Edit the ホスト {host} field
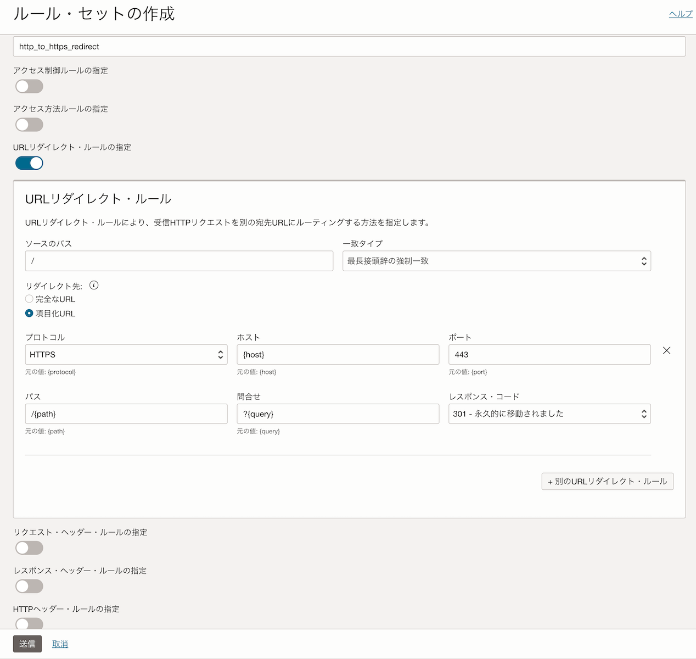Screen dimensions: 696x659 338,354
